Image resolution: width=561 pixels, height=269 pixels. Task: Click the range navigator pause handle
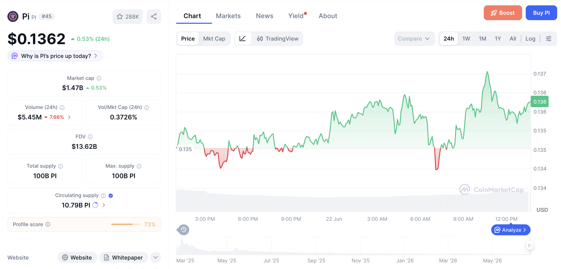click(529, 246)
